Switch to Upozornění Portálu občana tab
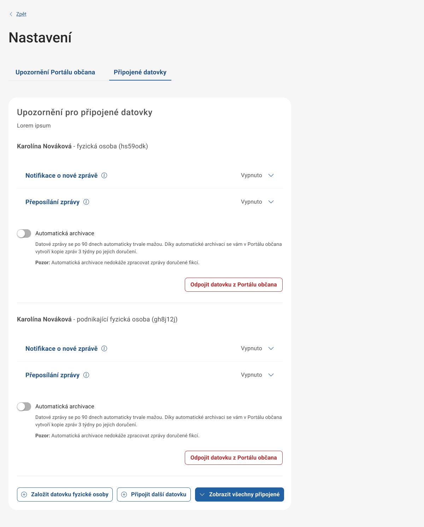Screen dimensions: 424x527 (x=55, y=72)
